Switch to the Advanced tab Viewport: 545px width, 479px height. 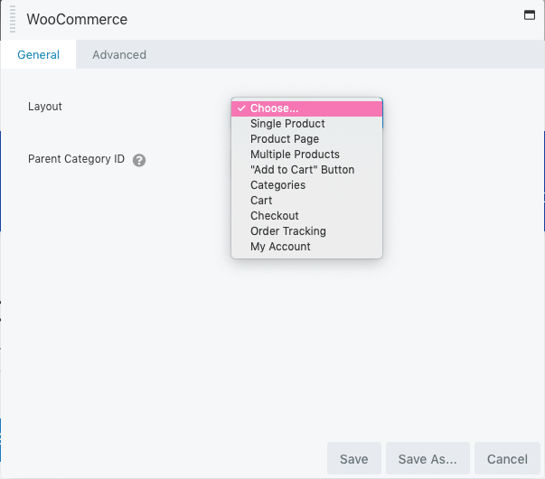pyautogui.click(x=119, y=54)
